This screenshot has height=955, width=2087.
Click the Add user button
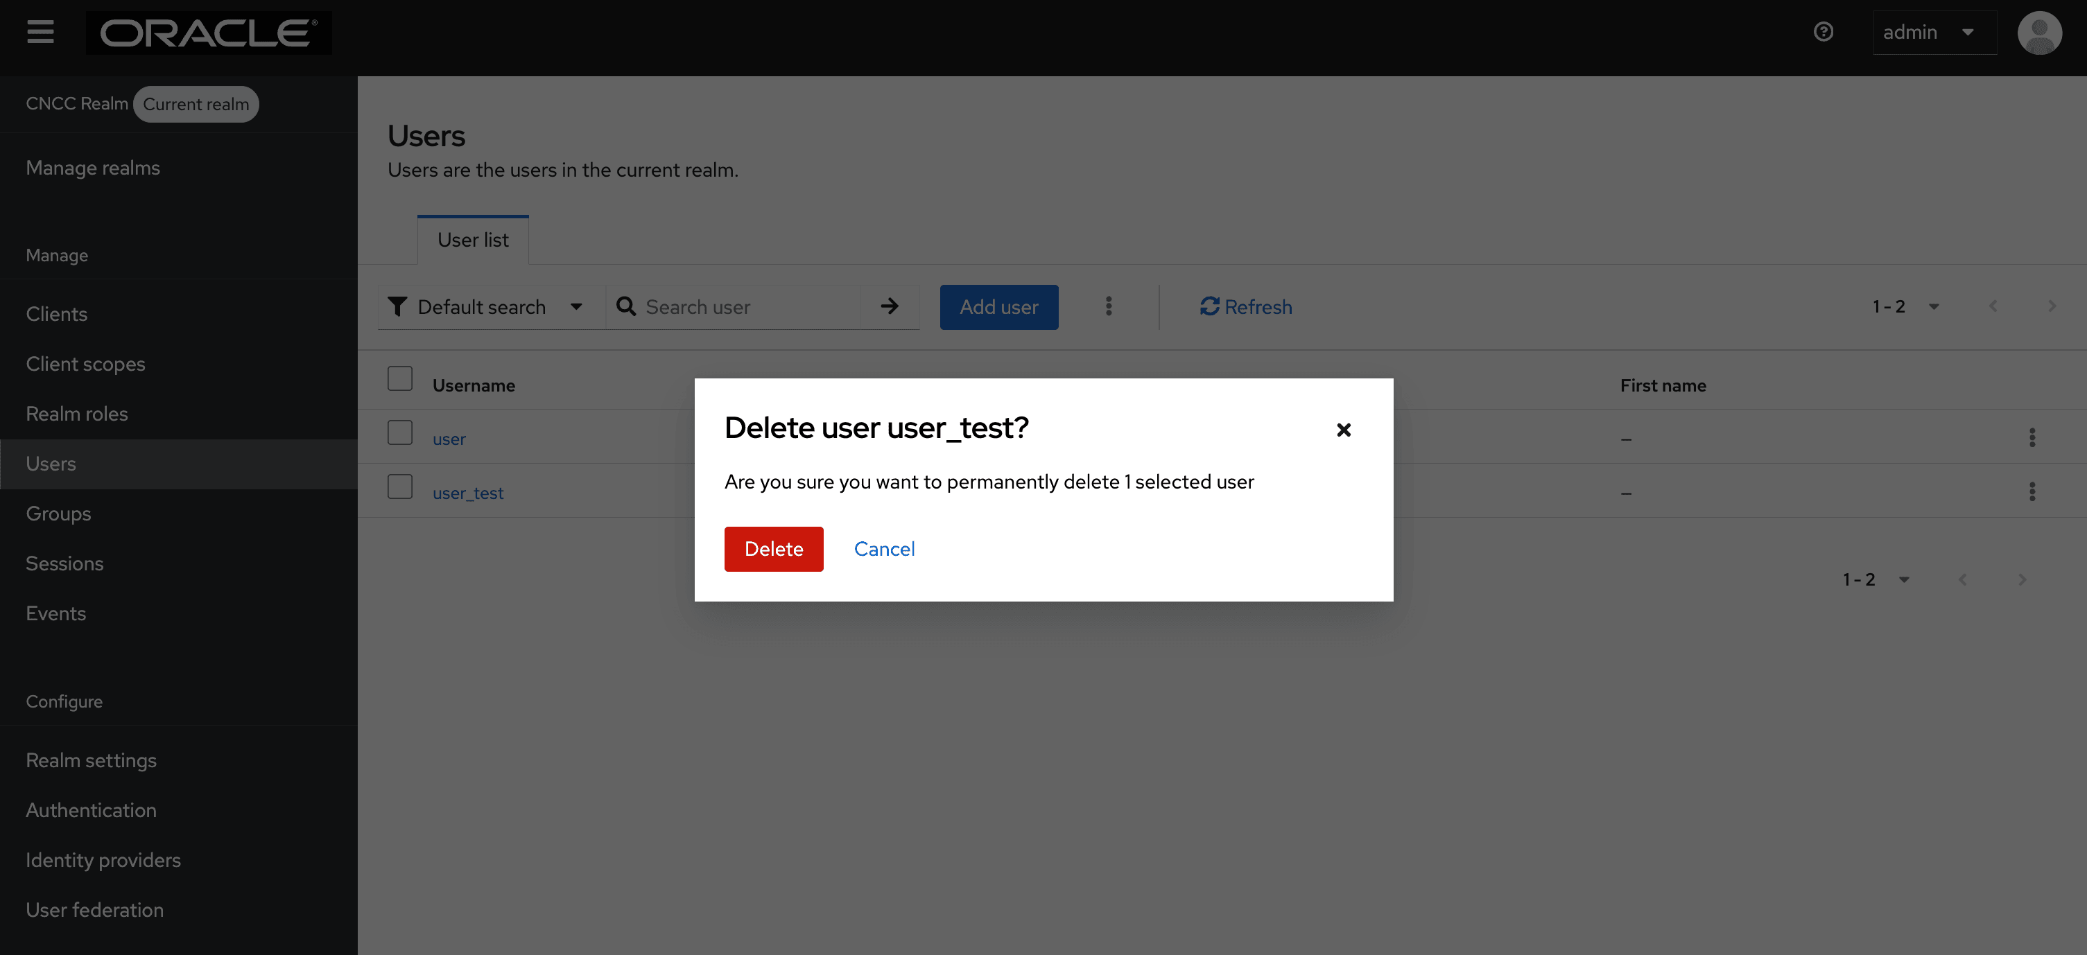[999, 307]
